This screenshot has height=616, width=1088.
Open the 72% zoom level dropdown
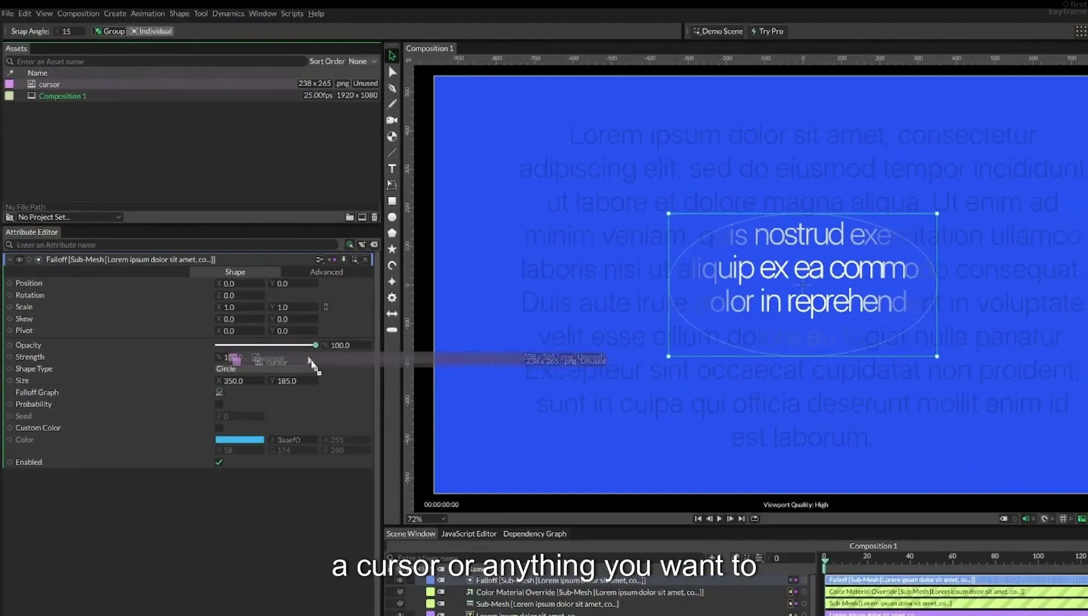coord(426,519)
